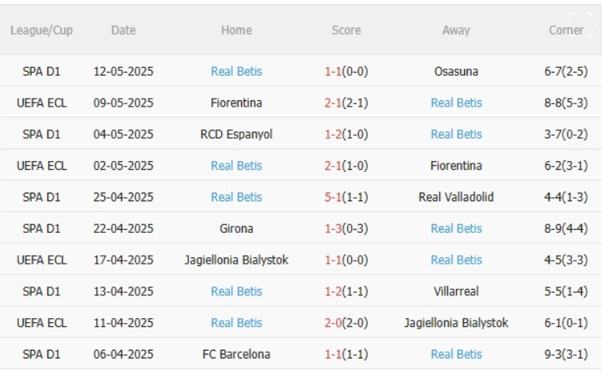The height and width of the screenshot is (375, 603).
Task: Open Real Betis link in 12-05-2025 match
Action: click(x=236, y=71)
